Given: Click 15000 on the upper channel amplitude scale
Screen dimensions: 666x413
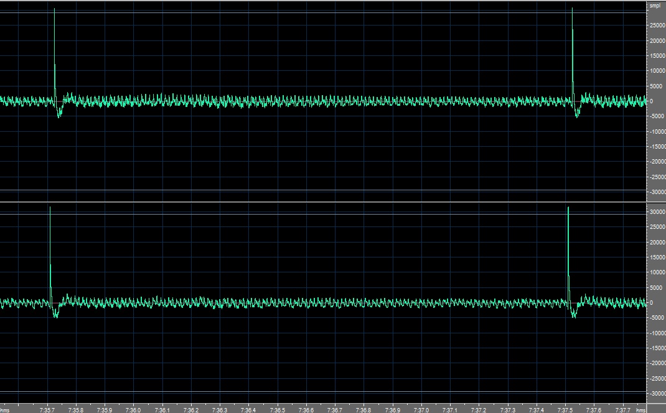Looking at the screenshot, I should coord(657,55).
